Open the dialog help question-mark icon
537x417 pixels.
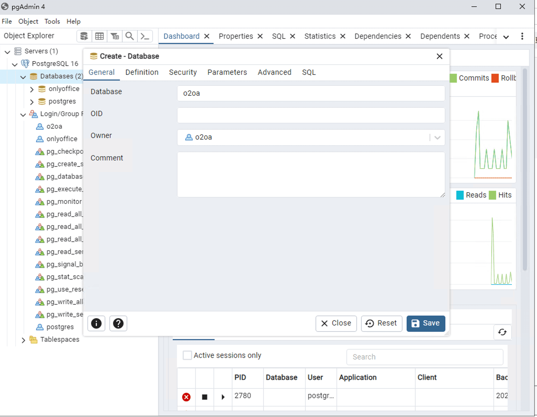pyautogui.click(x=118, y=323)
